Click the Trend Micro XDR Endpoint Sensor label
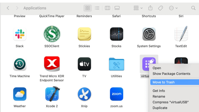This screenshot has height=112, width=199. tap(52, 78)
